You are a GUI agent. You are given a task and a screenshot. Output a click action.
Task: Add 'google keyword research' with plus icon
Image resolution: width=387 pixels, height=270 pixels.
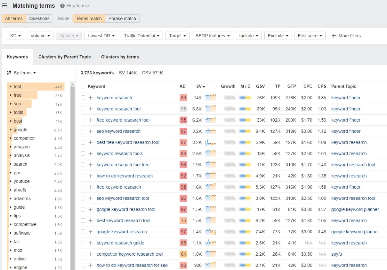pyautogui.click(x=91, y=232)
